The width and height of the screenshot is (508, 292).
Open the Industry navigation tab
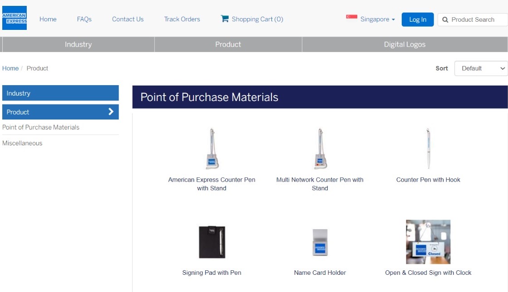[79, 44]
